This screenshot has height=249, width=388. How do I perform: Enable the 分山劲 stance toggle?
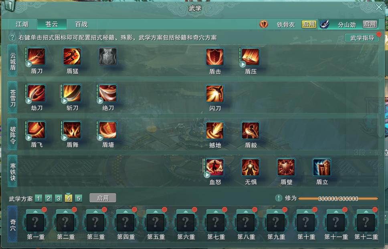click(x=370, y=24)
